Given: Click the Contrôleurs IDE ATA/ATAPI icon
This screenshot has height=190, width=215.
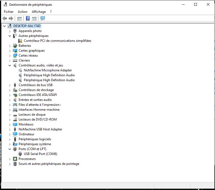Looking at the screenshot, I should pyautogui.click(x=15, y=95).
